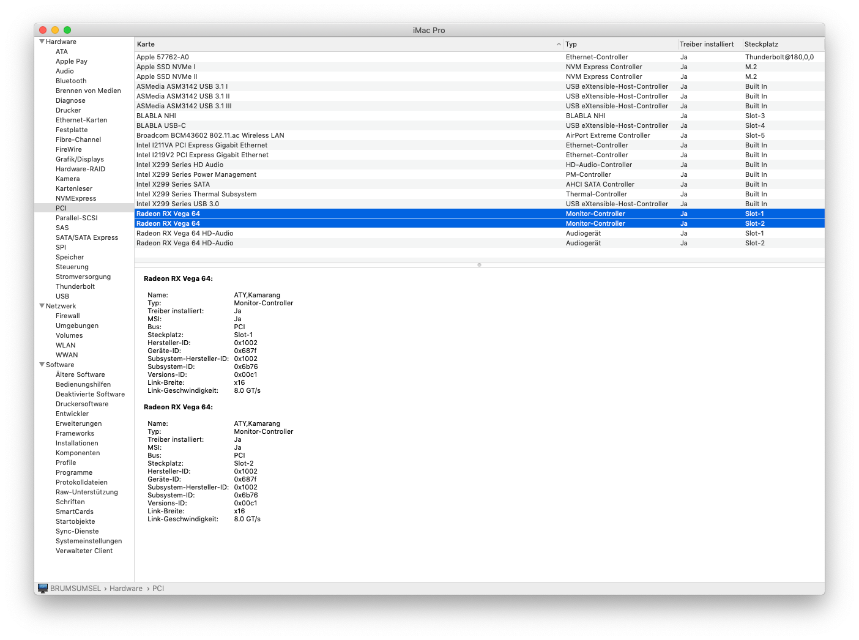This screenshot has height=640, width=859.
Task: Sort by the Steckplatz column header
Action: [x=784, y=44]
